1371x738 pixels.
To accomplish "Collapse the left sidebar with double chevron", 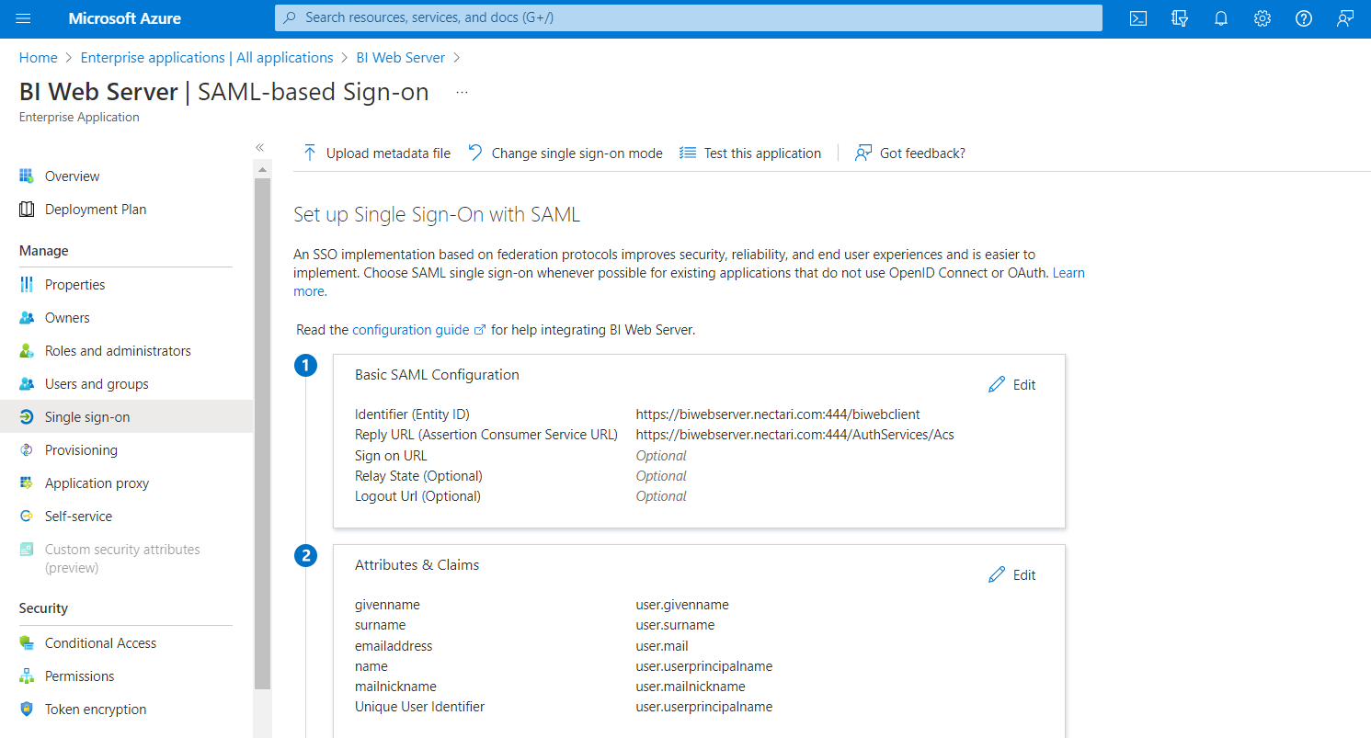I will click(260, 147).
